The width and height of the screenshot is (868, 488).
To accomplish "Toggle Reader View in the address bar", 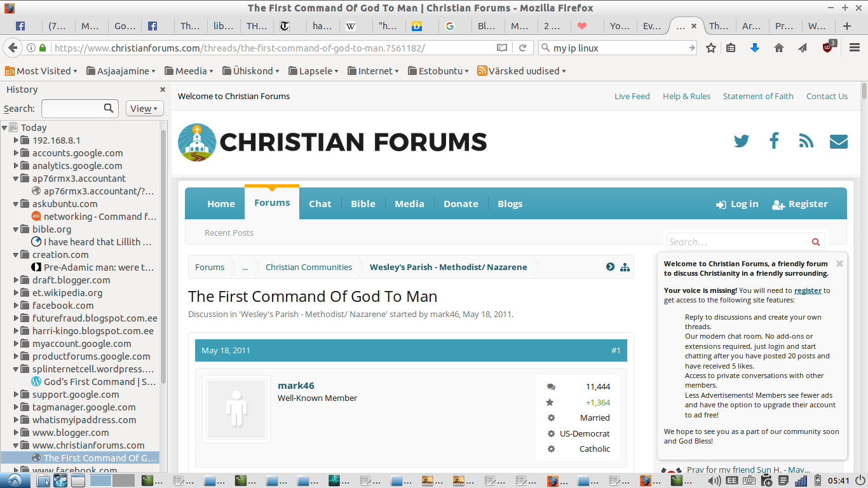I will tap(502, 48).
